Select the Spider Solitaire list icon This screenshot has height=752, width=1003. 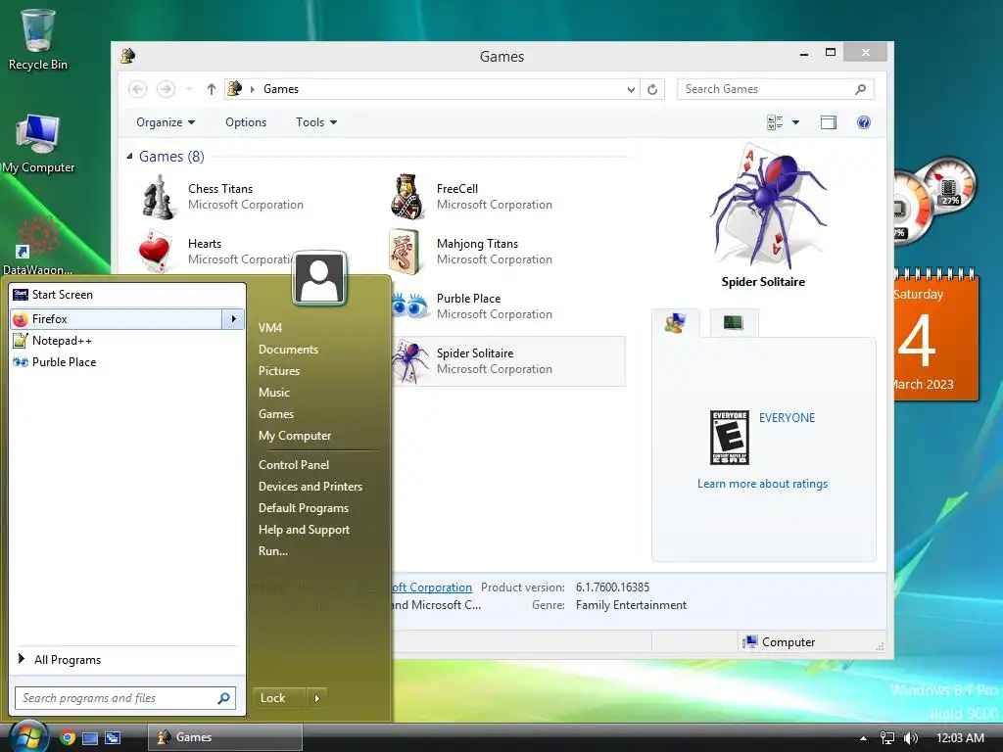(x=410, y=360)
